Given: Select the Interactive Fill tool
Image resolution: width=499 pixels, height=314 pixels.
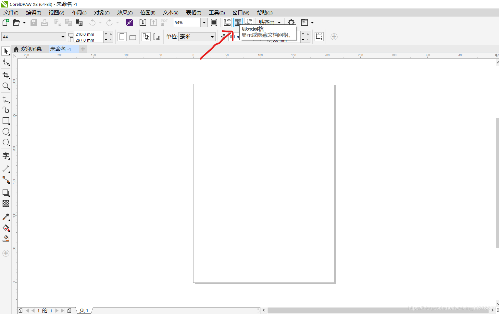Looking at the screenshot, I should coord(6,228).
